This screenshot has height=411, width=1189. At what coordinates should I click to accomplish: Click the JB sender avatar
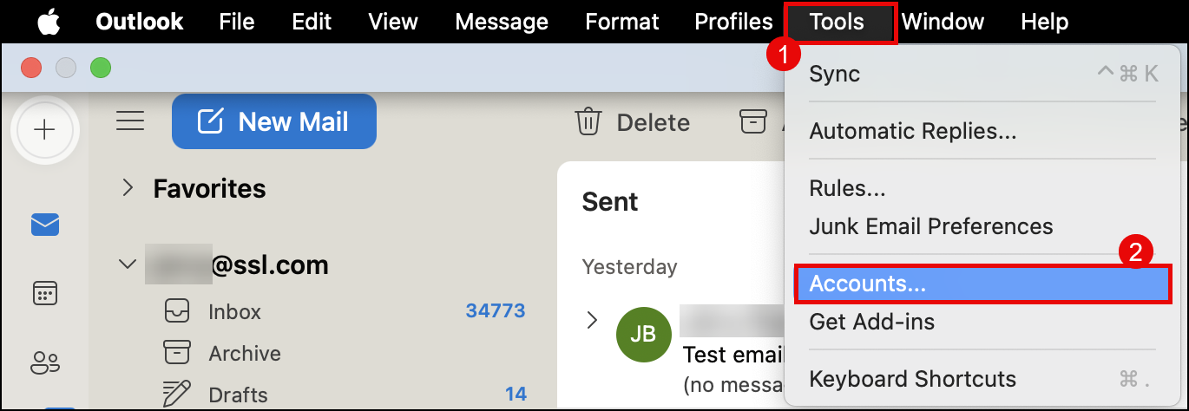[643, 334]
